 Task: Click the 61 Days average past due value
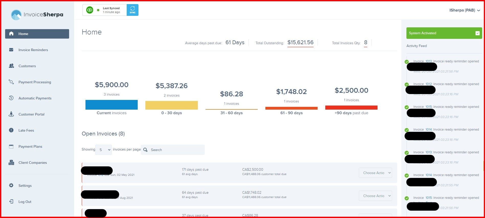tap(235, 42)
